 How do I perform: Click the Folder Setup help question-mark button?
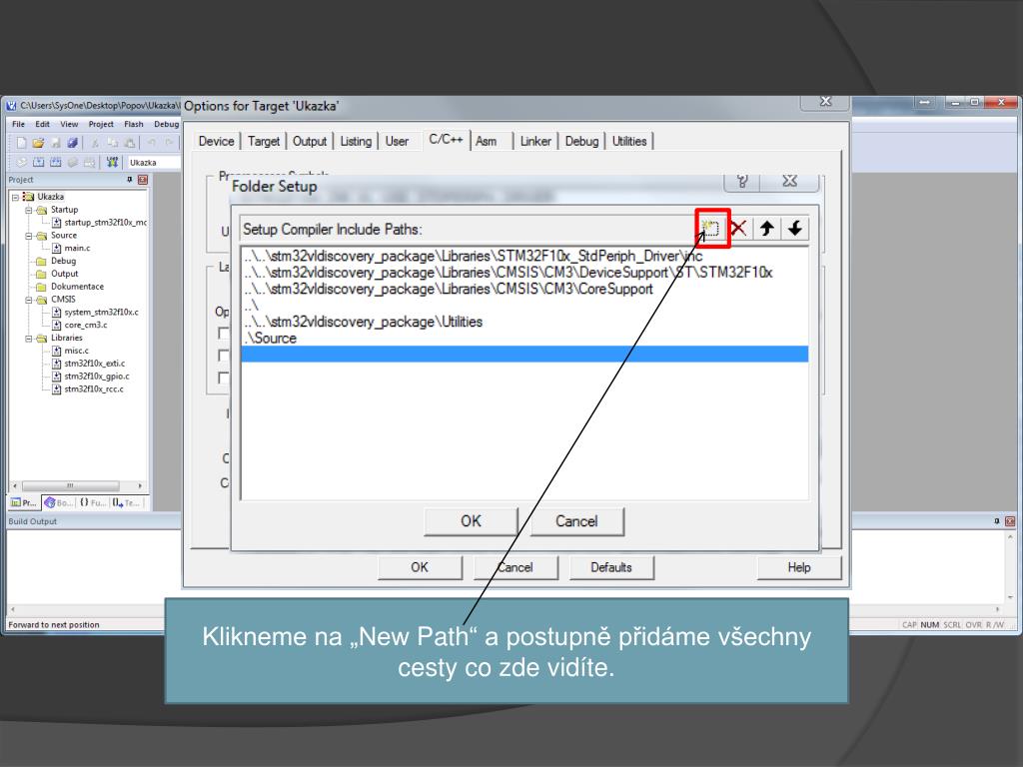[x=742, y=181]
